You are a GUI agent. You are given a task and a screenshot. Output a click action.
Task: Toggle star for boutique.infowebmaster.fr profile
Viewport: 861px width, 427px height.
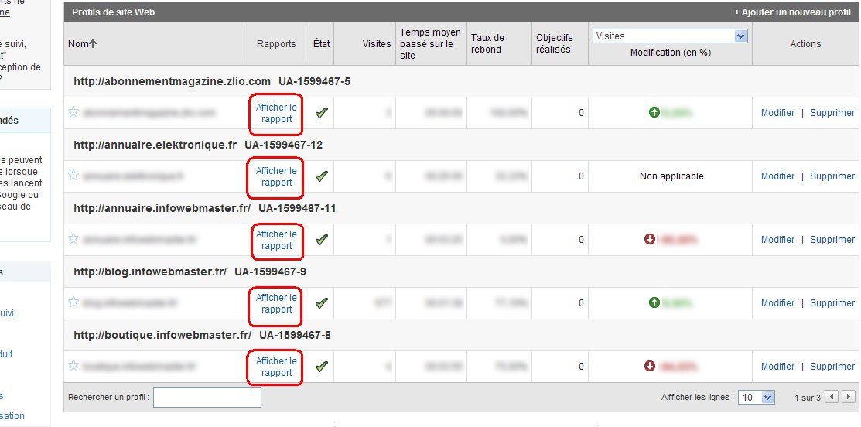tap(73, 366)
